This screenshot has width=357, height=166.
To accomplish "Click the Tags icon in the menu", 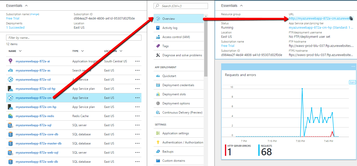I will coord(158,46).
